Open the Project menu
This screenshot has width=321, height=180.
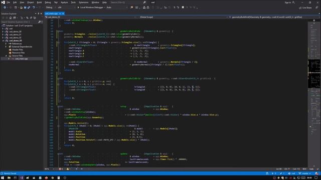(31, 2)
